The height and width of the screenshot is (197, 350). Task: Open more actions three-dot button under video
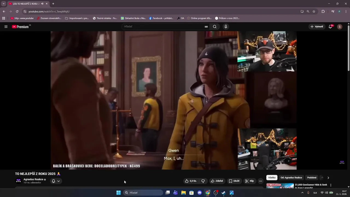click(x=261, y=181)
